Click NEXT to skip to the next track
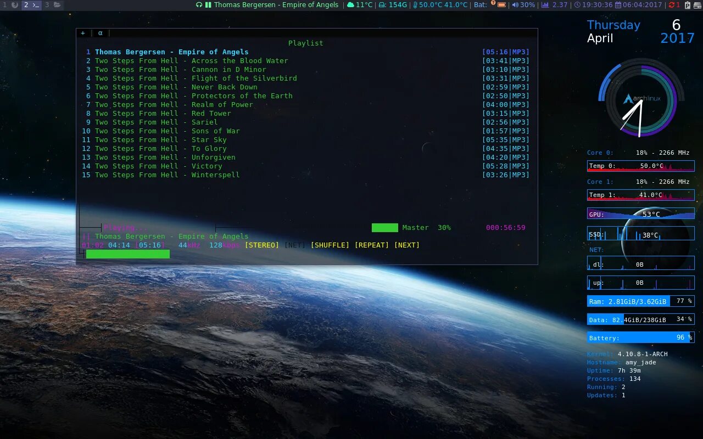 tap(406, 245)
